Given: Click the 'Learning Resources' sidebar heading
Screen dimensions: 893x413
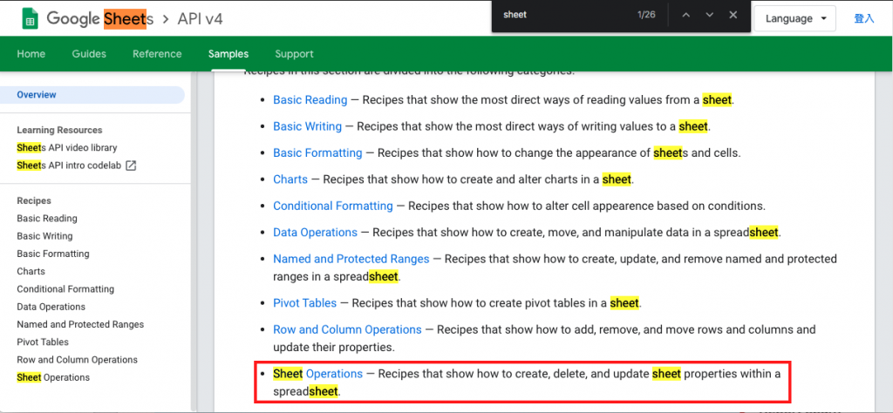Looking at the screenshot, I should (60, 131).
